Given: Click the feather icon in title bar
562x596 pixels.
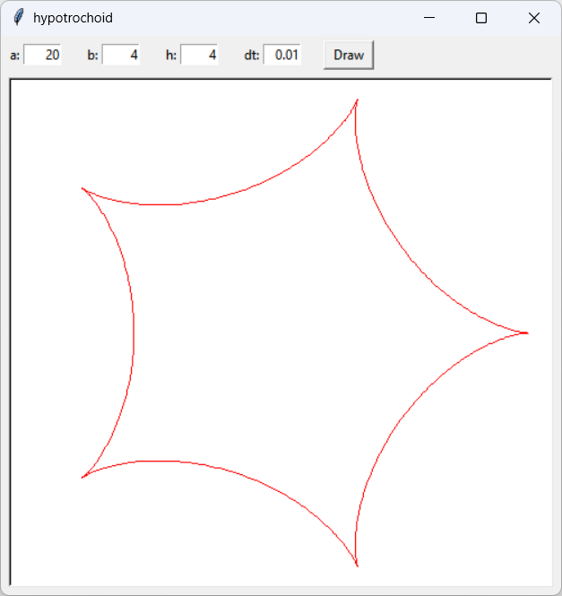Looking at the screenshot, I should click(x=18, y=18).
